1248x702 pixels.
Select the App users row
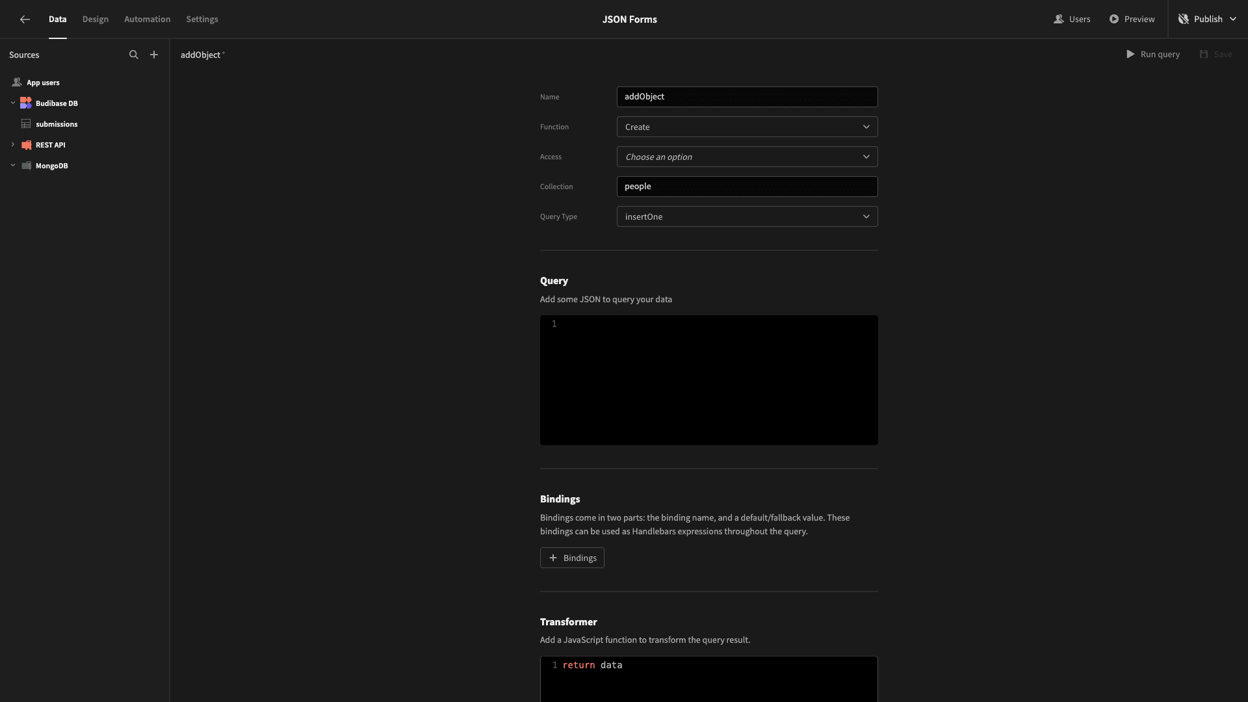[84, 83]
